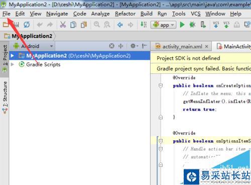
Task: Switch to activity_main.xml tab
Action: (x=182, y=47)
